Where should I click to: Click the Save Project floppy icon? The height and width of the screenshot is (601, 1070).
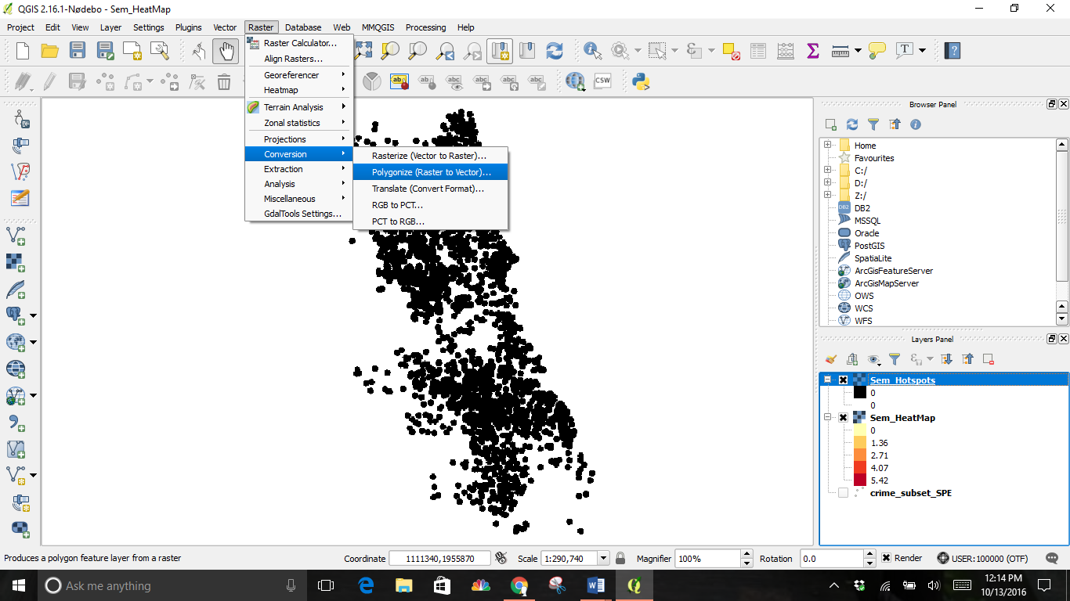pos(77,51)
